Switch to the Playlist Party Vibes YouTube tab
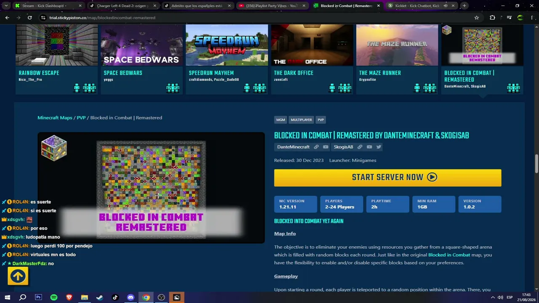The width and height of the screenshot is (539, 303). [272, 6]
